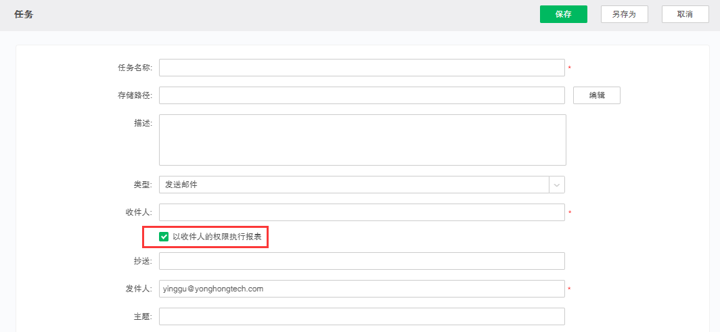Select the 描述 multi-line text area
The width and height of the screenshot is (720, 332).
362,140
